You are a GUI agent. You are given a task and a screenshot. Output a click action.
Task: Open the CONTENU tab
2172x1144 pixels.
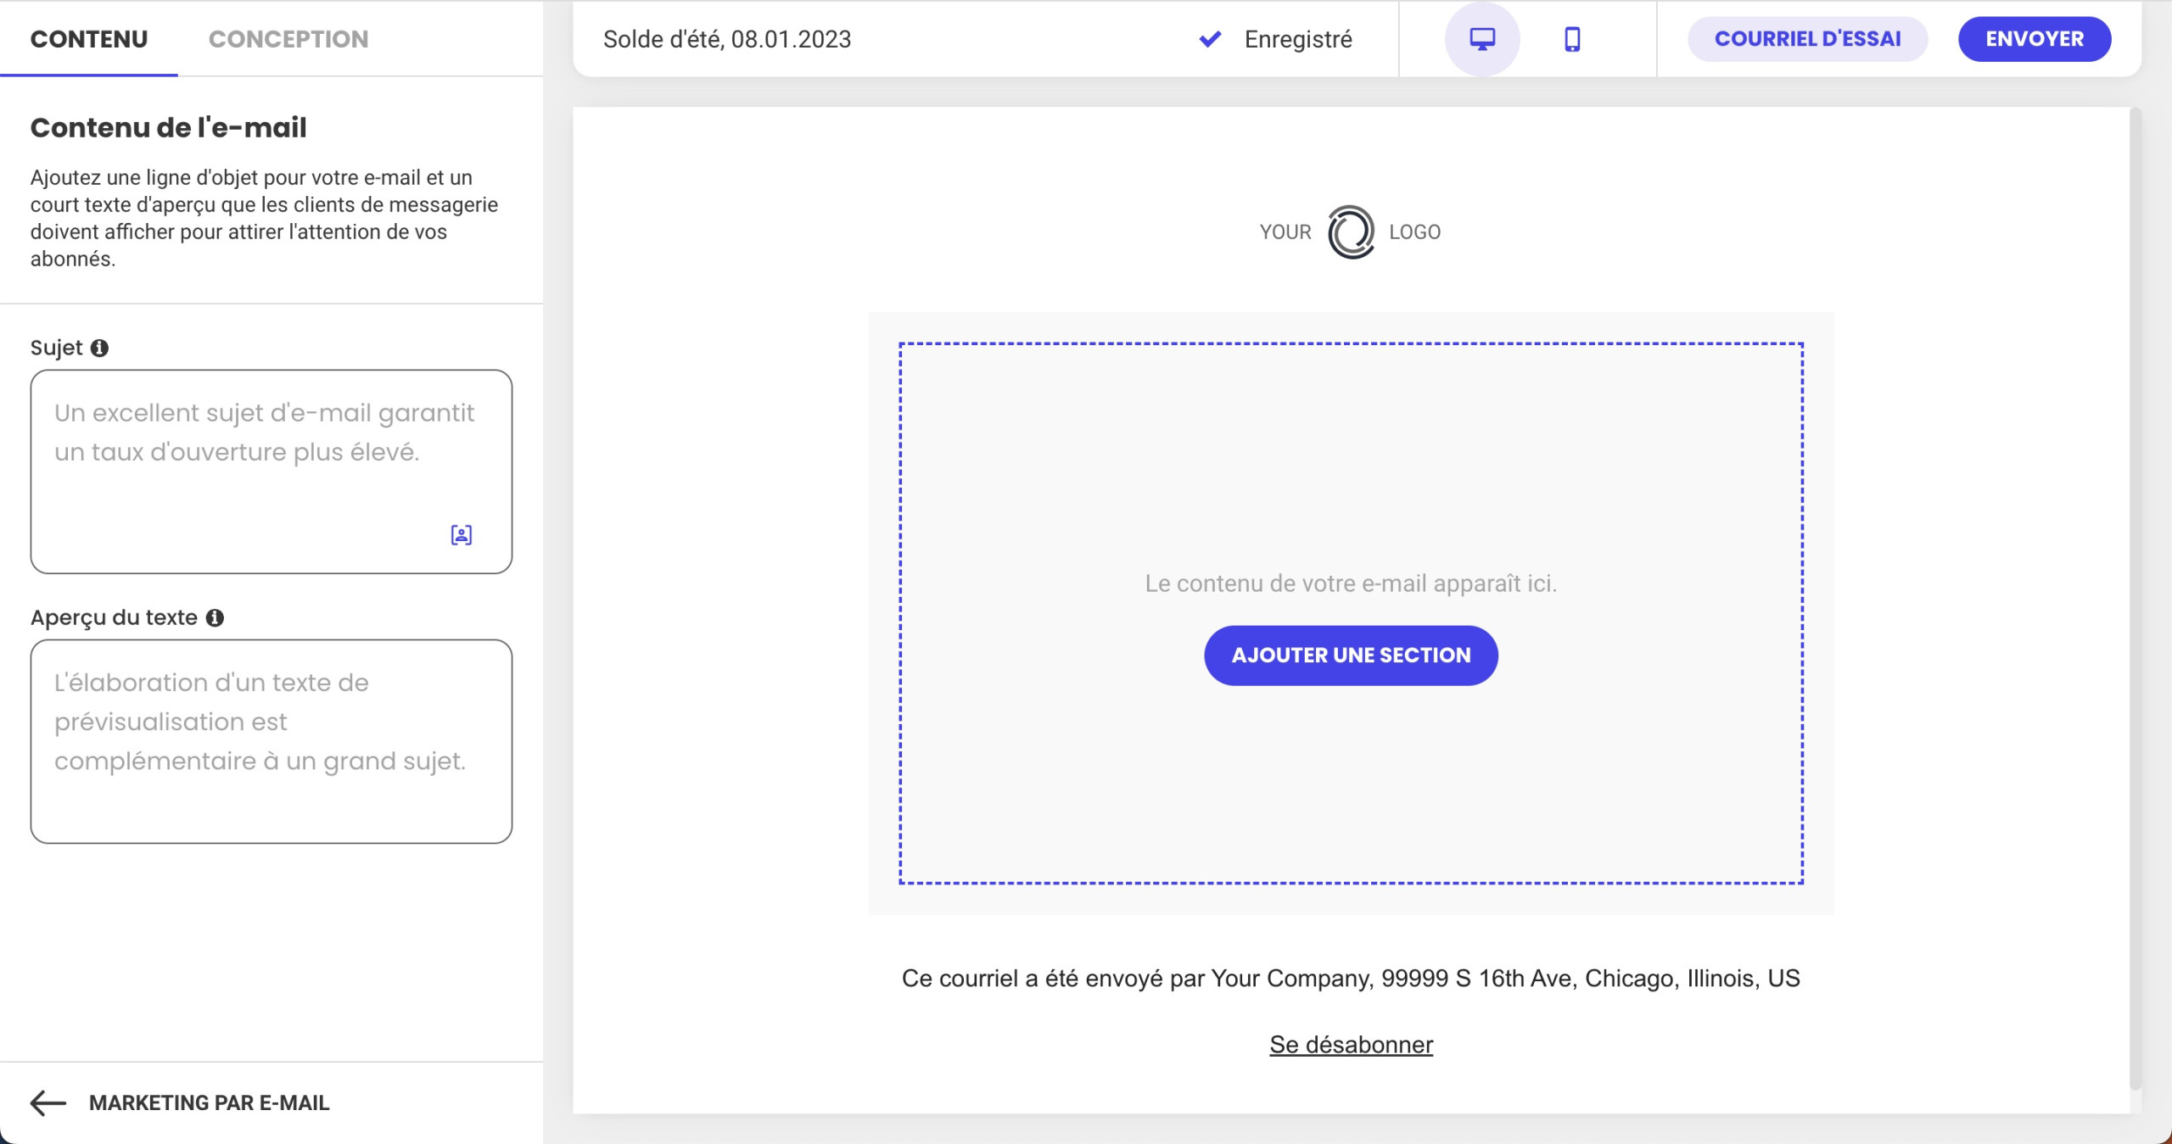coord(89,39)
